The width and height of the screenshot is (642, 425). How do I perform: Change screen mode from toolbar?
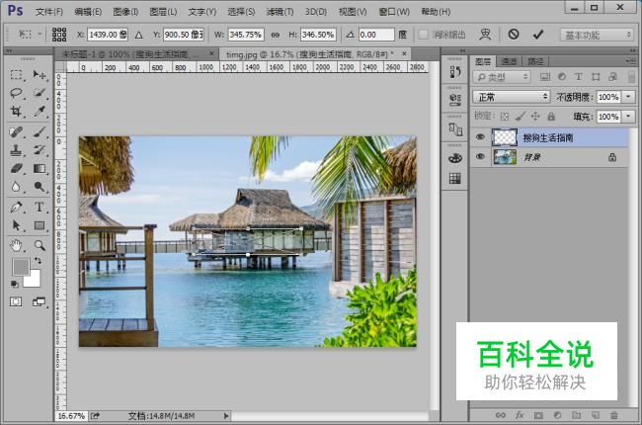pyautogui.click(x=40, y=302)
